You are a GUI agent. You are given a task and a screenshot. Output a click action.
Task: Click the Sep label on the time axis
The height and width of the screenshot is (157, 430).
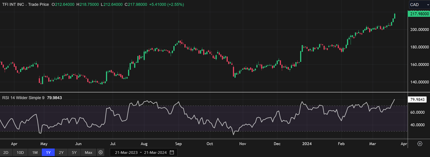[x=179, y=144]
